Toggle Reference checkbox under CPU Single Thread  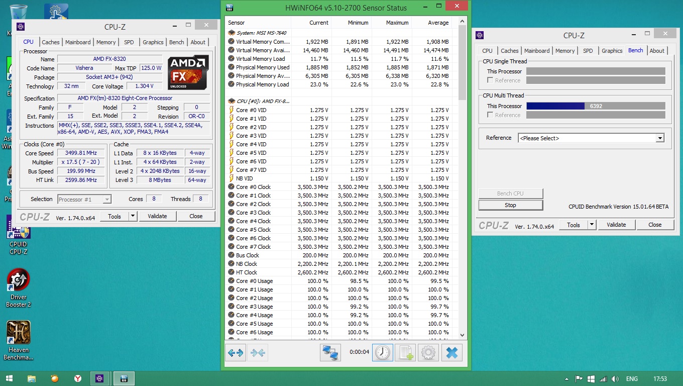click(x=490, y=80)
